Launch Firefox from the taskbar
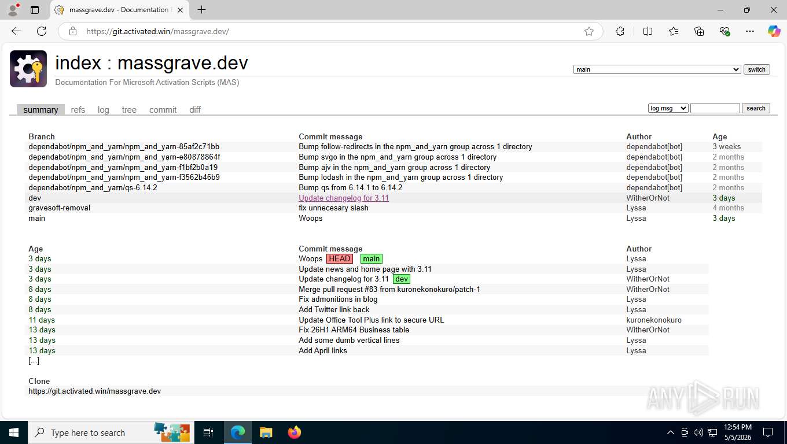 click(x=295, y=432)
